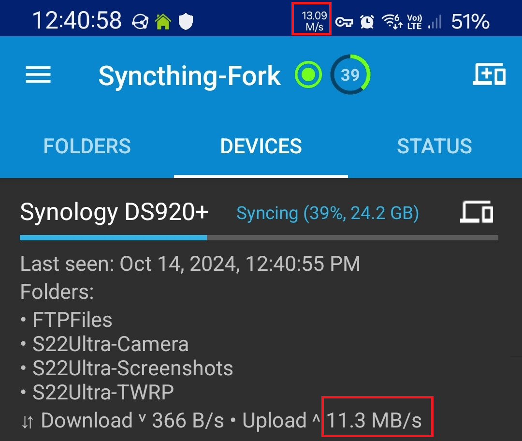Switch to the FOLDERS tab

[87, 146]
